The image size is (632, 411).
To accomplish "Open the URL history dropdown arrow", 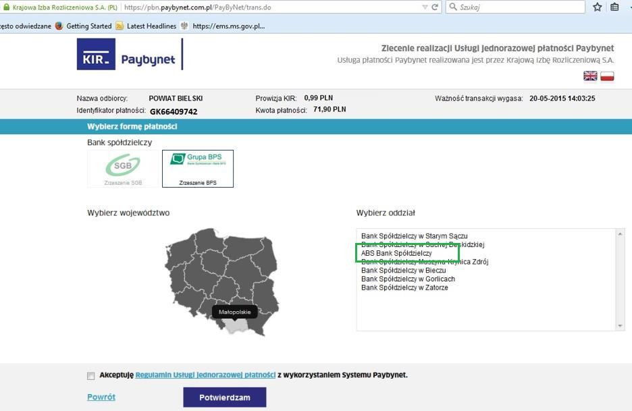I will click(425, 7).
